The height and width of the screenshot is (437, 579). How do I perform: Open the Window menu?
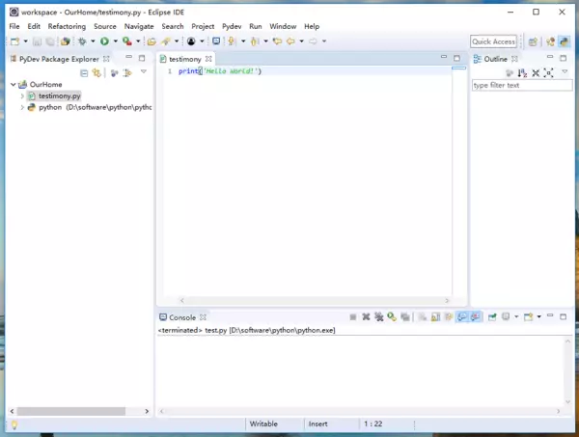click(x=283, y=27)
